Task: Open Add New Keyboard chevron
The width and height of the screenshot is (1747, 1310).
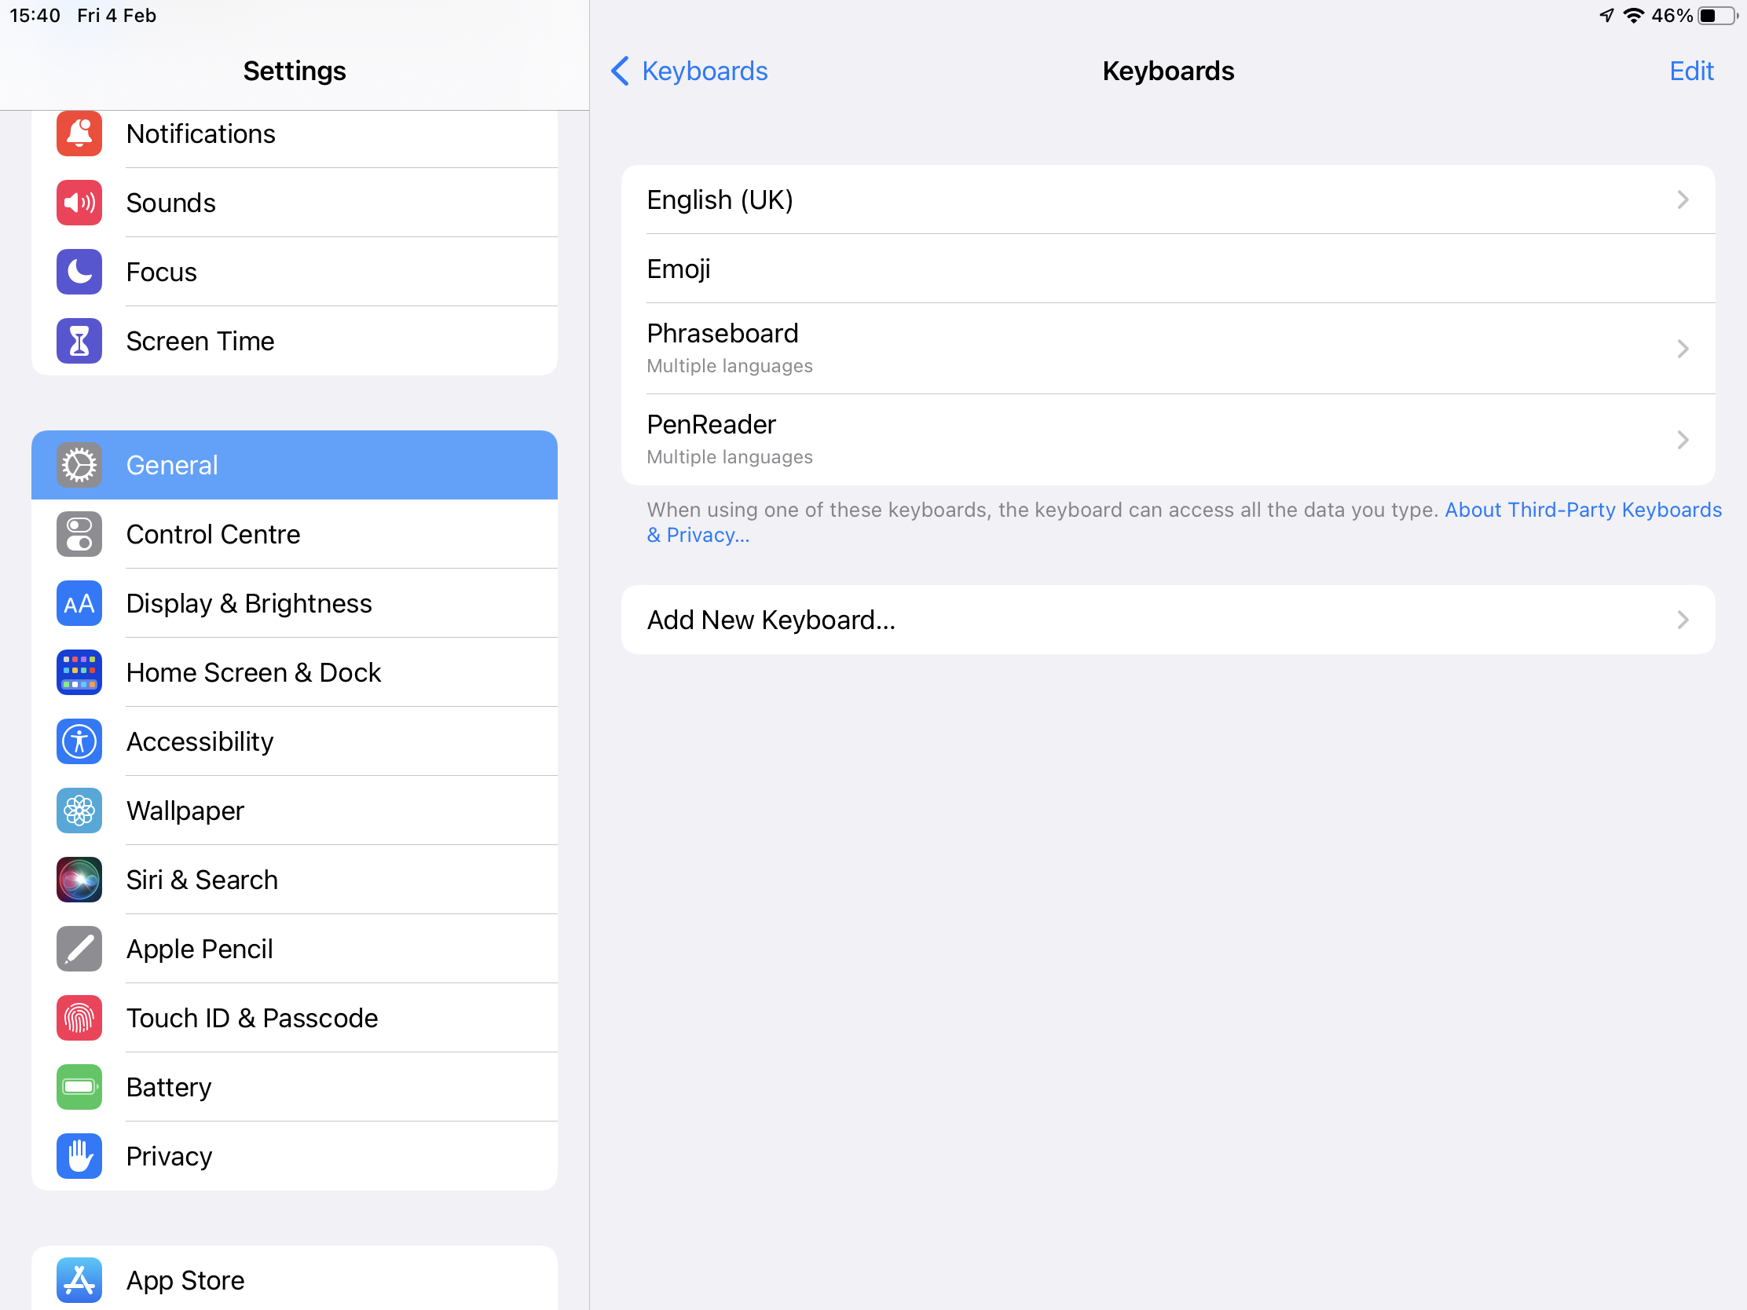Action: click(x=1683, y=620)
